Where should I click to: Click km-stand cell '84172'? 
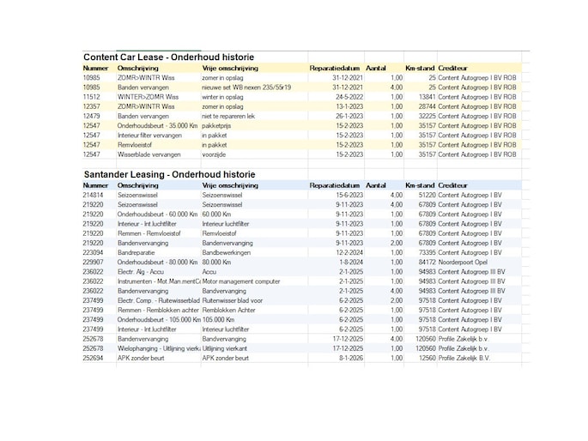(x=427, y=263)
